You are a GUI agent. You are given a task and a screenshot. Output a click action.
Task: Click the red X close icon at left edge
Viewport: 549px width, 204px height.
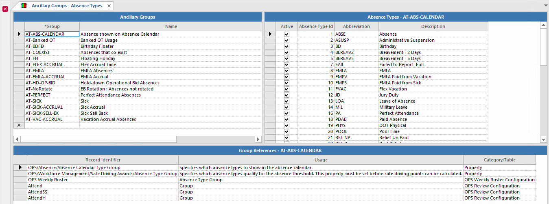point(5,9)
